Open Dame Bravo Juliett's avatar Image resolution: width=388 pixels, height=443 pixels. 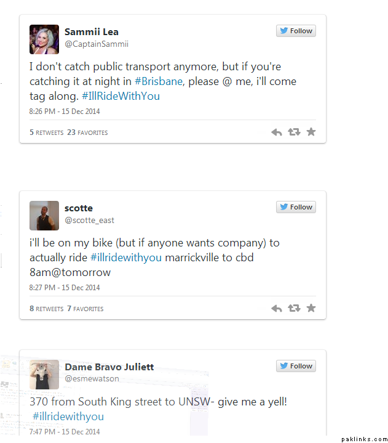(x=44, y=375)
